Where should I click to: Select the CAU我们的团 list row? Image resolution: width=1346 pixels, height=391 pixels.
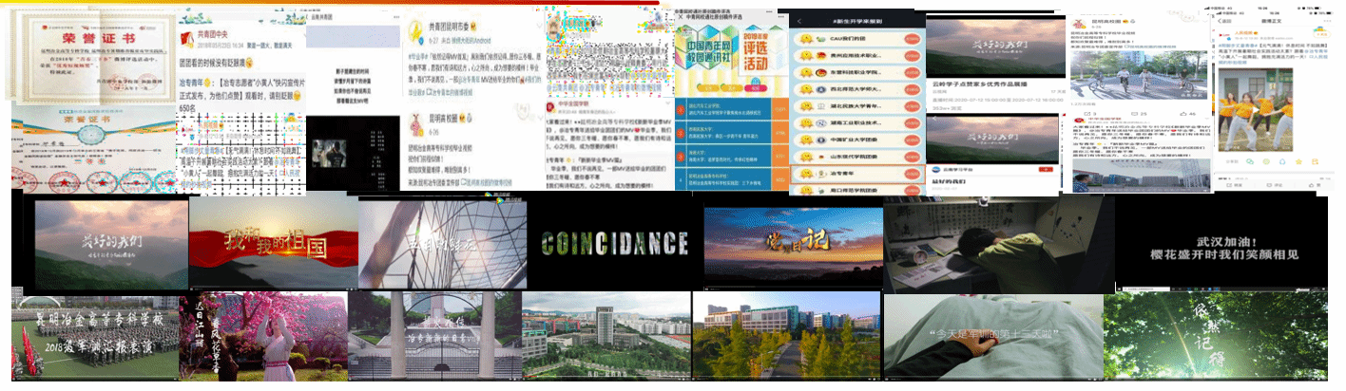coord(857,39)
